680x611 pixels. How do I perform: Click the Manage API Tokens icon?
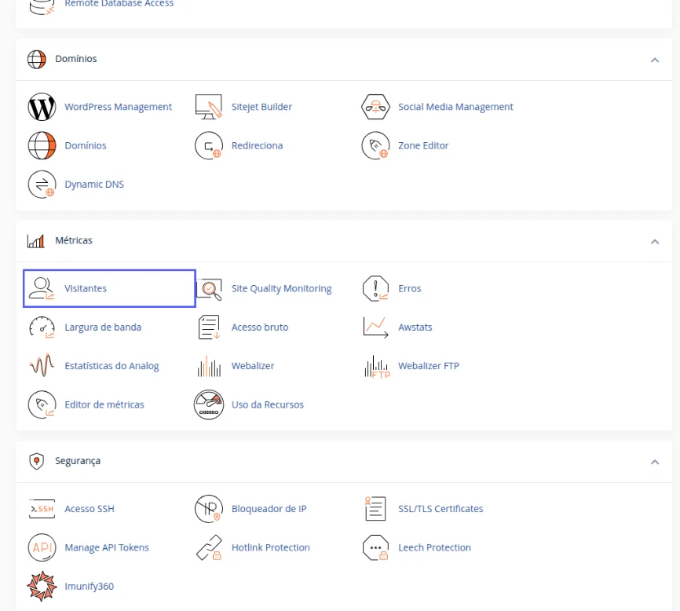[x=42, y=547]
